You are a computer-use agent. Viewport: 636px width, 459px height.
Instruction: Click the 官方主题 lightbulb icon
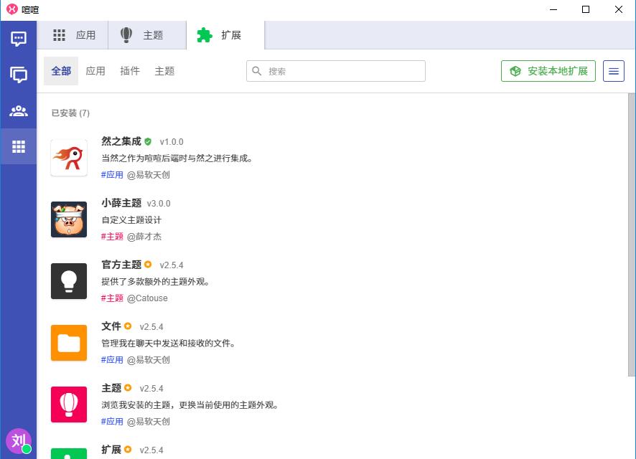69,281
